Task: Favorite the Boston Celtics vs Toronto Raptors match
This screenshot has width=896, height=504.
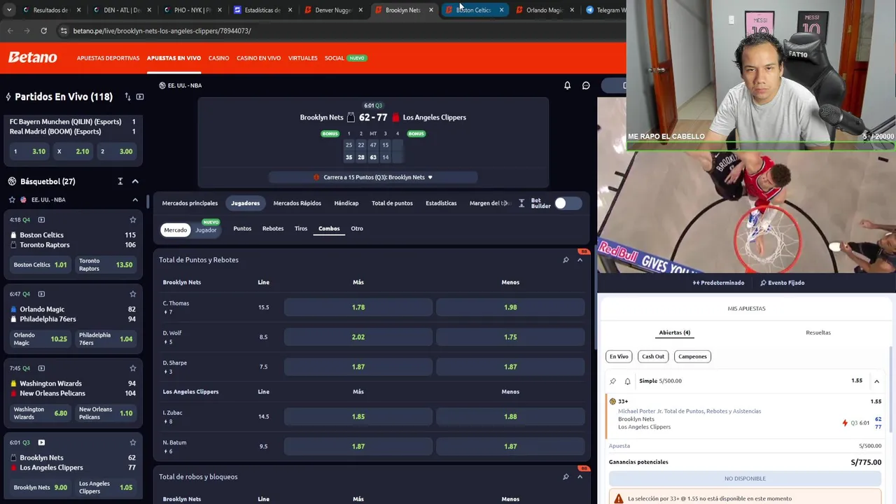Action: click(x=133, y=220)
